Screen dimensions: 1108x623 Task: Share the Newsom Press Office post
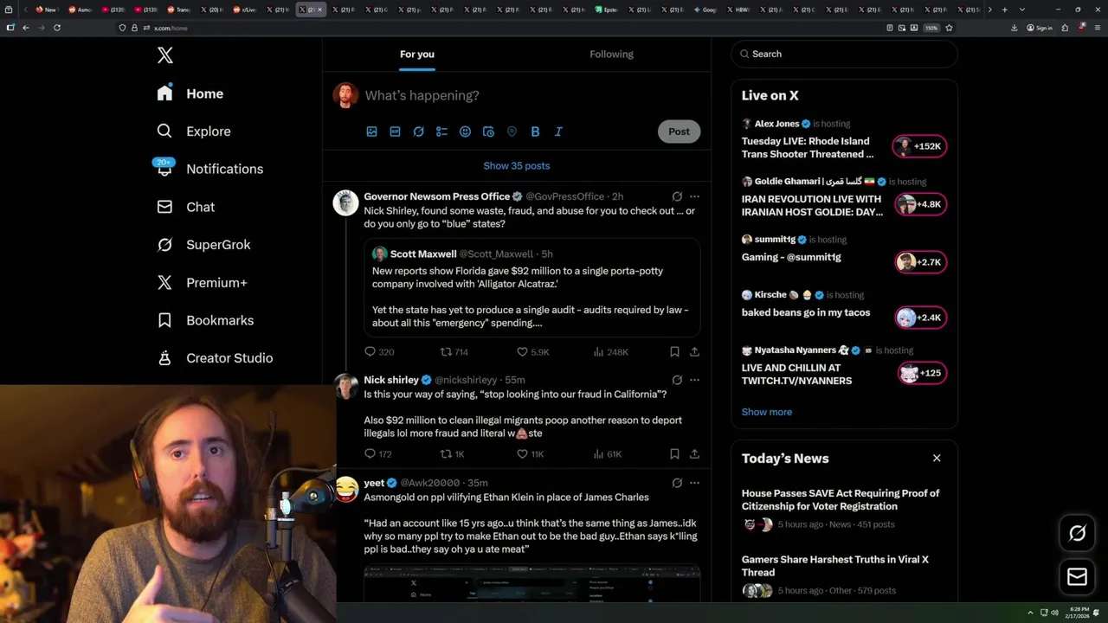(x=694, y=352)
